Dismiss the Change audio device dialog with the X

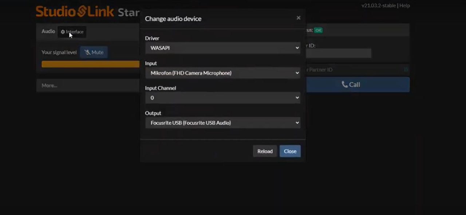(298, 17)
